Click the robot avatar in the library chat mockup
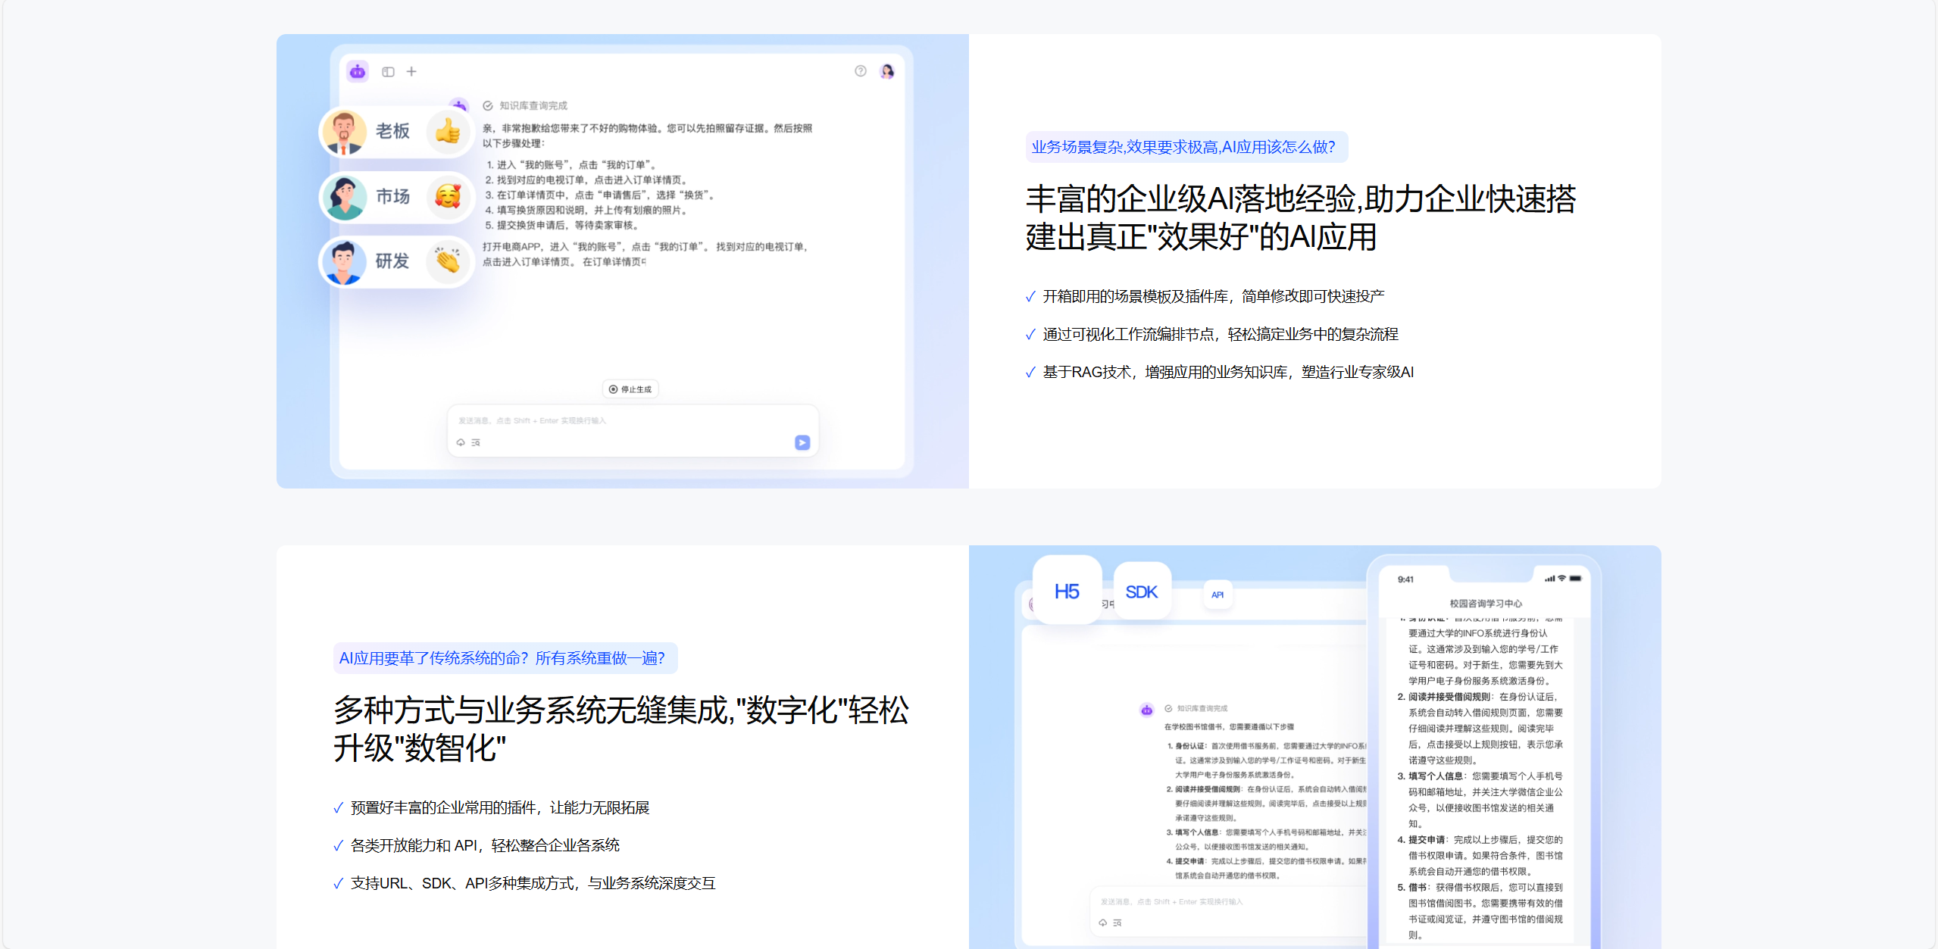Image resolution: width=1938 pixels, height=949 pixels. [x=1147, y=710]
